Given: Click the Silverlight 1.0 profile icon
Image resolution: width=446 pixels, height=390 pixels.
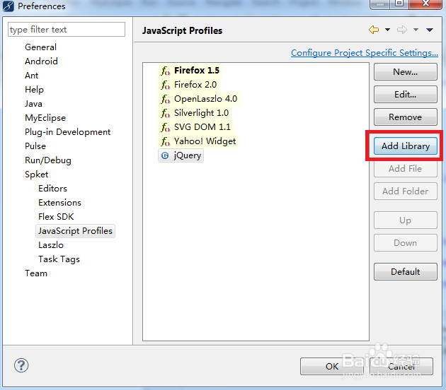Looking at the screenshot, I should [165, 113].
